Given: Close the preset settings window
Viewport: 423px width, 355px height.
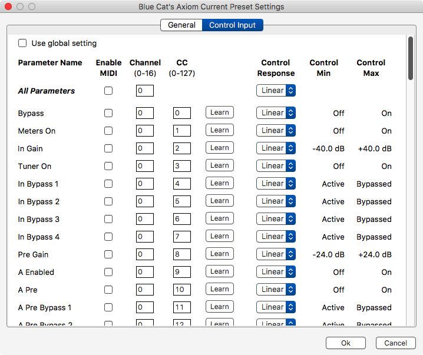Looking at the screenshot, I should coord(8,6).
